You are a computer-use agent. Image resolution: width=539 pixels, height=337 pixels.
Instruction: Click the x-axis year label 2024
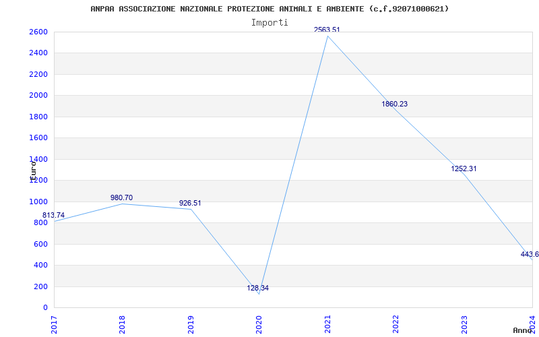532,324
